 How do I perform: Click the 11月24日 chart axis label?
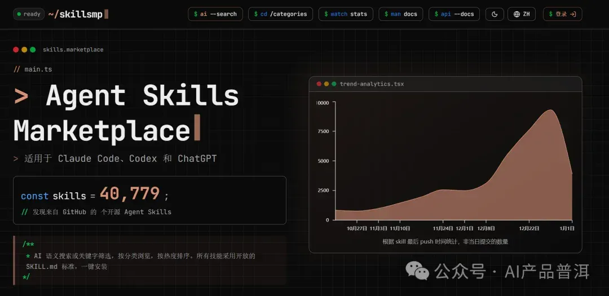(x=443, y=228)
